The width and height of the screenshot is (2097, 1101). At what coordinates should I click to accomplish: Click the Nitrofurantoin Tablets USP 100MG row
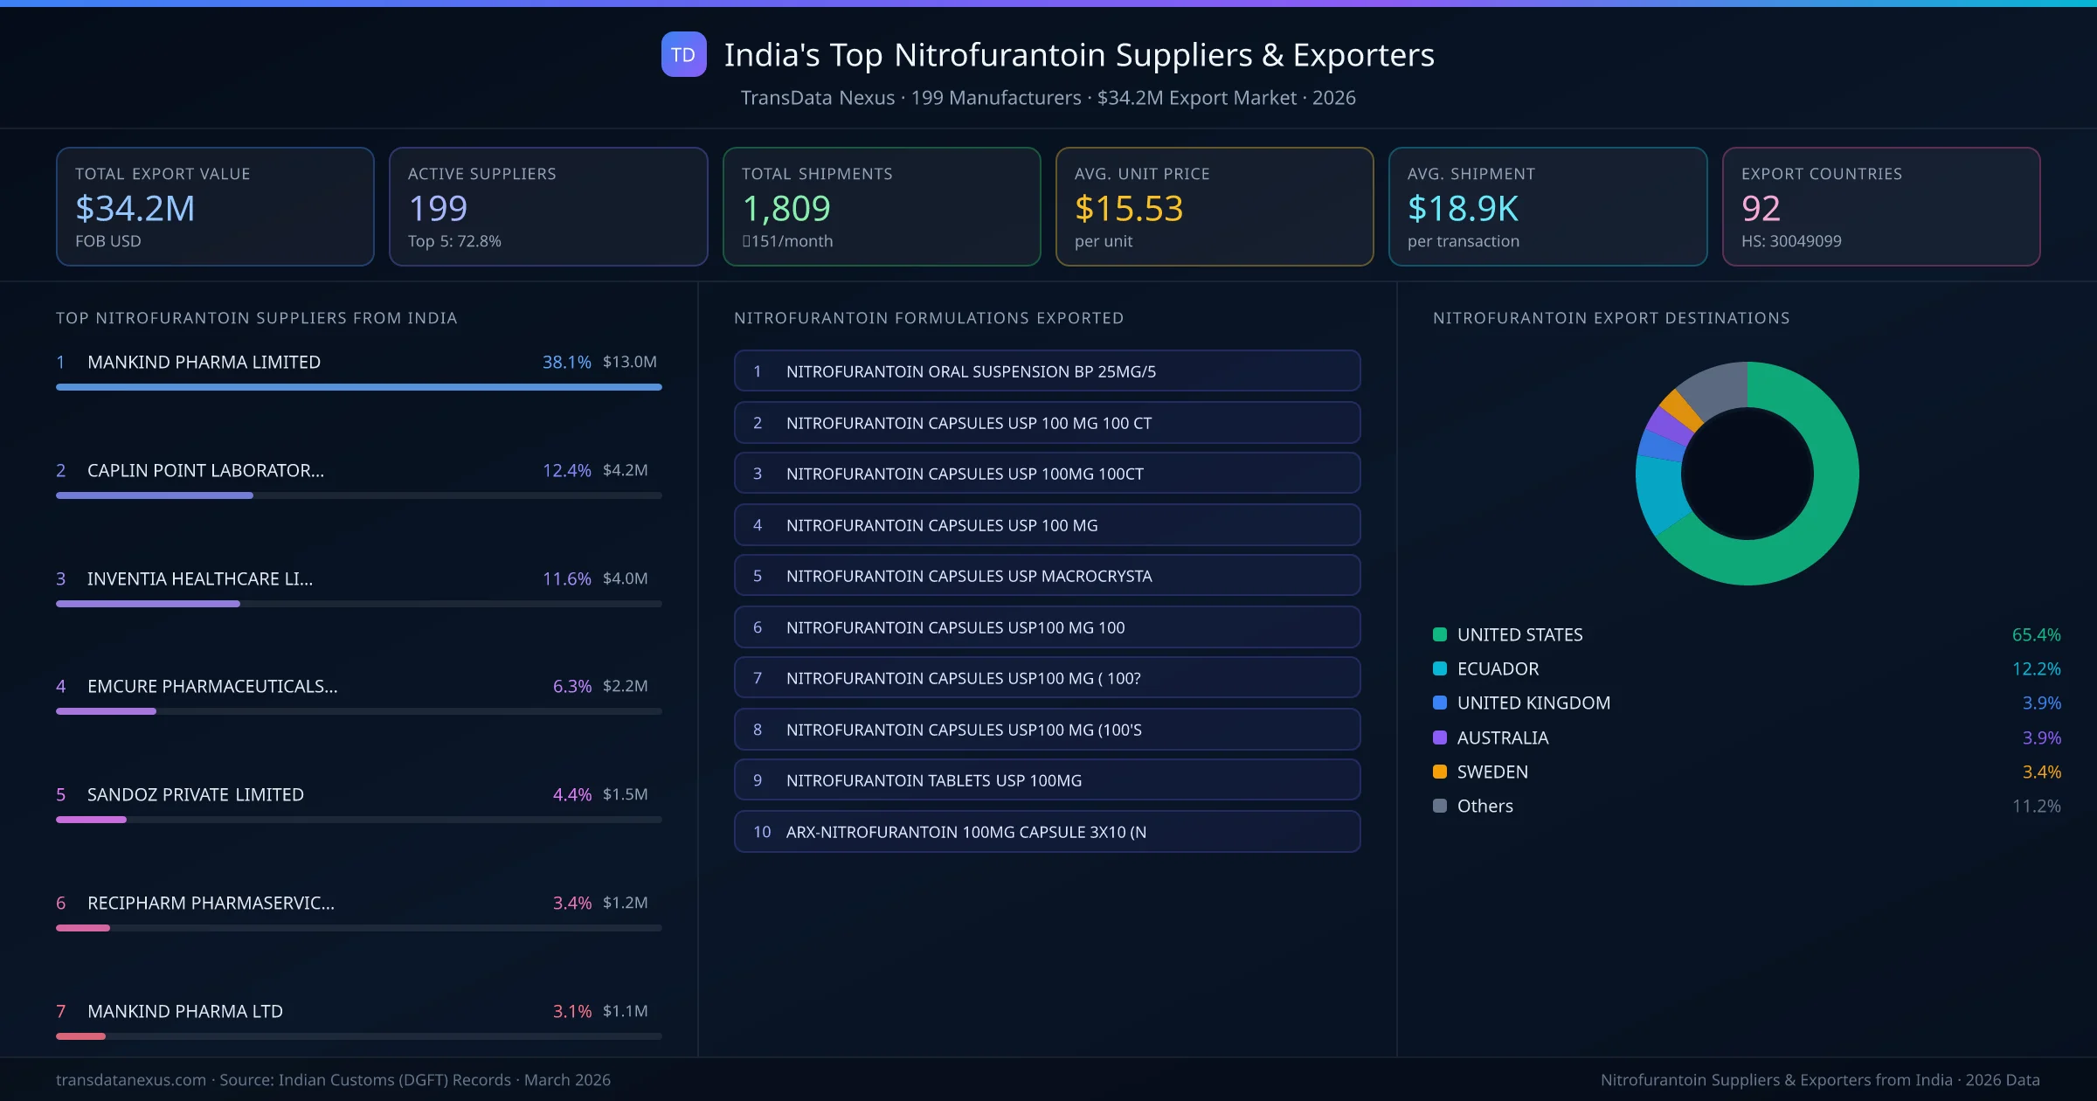tap(1047, 780)
